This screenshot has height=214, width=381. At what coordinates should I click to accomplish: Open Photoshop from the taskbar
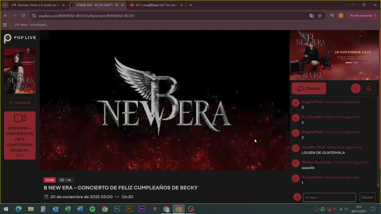pyautogui.click(x=117, y=209)
